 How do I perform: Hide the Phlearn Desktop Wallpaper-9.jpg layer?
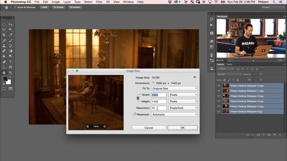[219, 111]
